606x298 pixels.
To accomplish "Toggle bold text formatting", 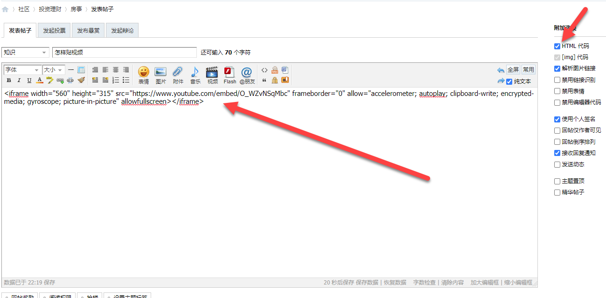I will (8, 80).
